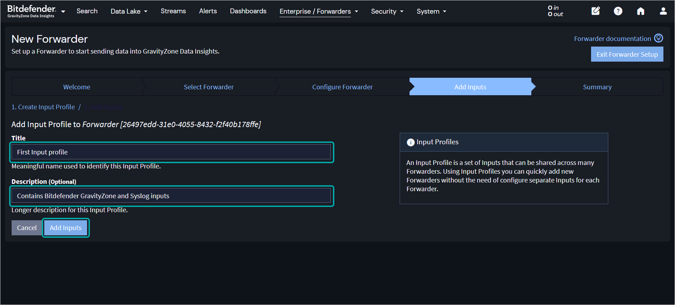Click the Input Profiles info icon
675x305 pixels.
click(x=411, y=142)
